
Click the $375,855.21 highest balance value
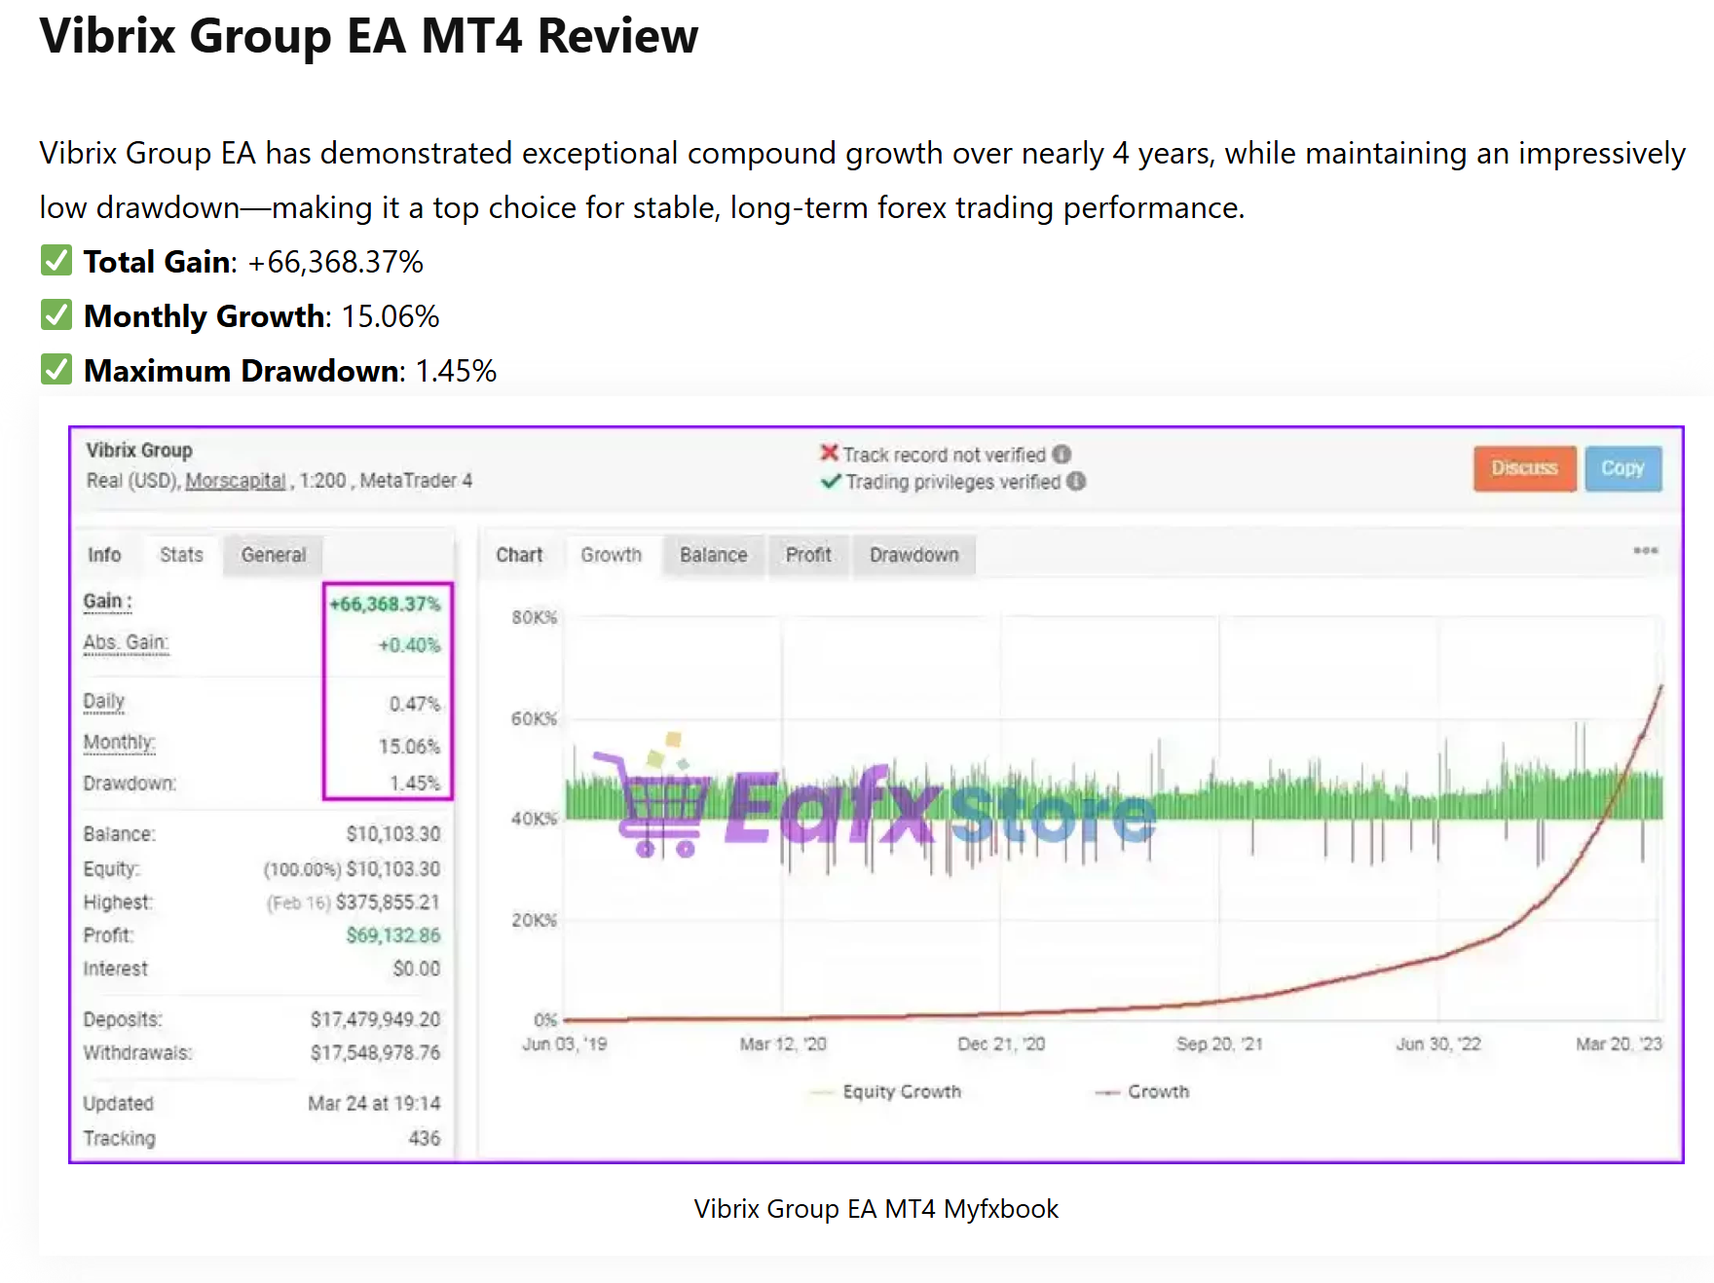click(x=388, y=902)
